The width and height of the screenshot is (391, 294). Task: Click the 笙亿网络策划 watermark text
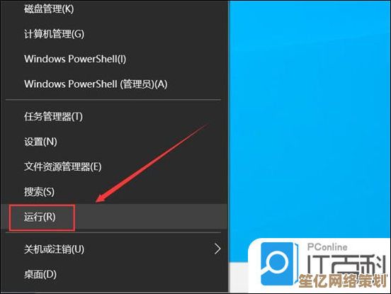343,281
